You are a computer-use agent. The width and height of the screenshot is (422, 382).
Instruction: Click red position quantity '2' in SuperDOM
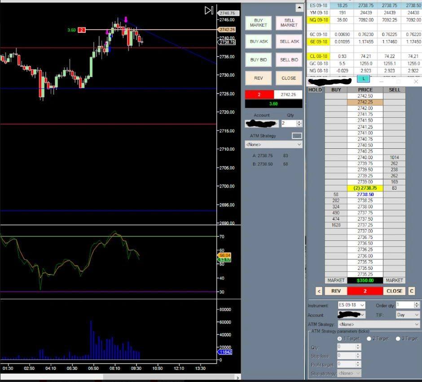click(x=365, y=291)
